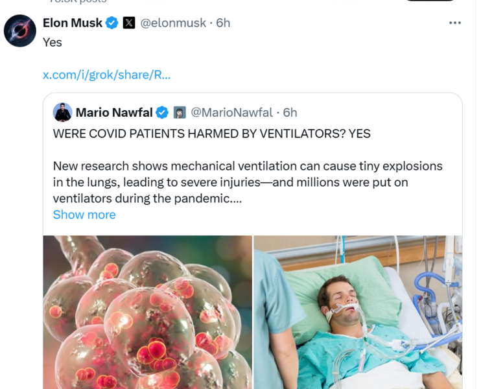Viewport: 481px width, 389px height.
Task: Click the blue verified badge beside Elon Musk
Action: point(111,23)
